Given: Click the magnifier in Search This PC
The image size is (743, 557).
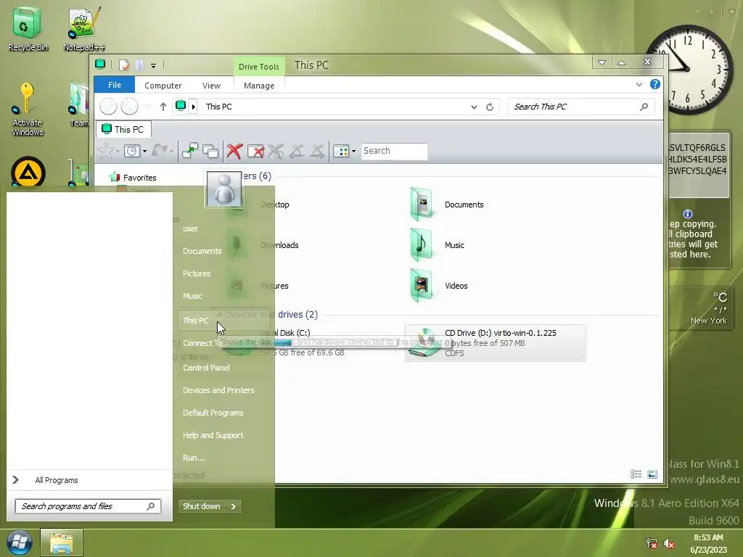Looking at the screenshot, I should (x=644, y=107).
